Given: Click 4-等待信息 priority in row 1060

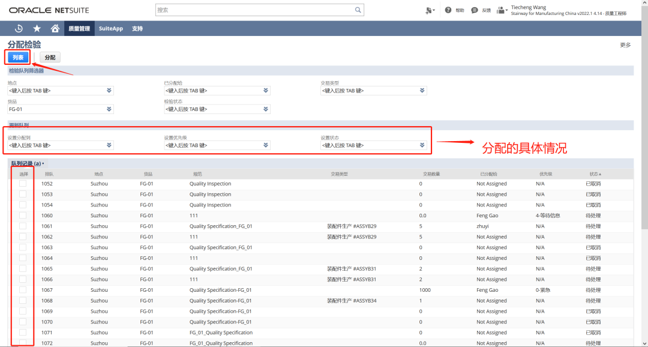Looking at the screenshot, I should coord(548,216).
